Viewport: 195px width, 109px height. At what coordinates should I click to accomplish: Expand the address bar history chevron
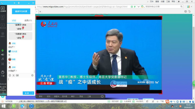[138, 7]
